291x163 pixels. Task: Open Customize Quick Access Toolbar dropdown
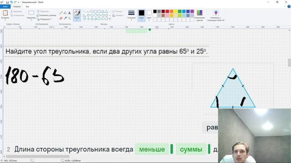click(18, 2)
